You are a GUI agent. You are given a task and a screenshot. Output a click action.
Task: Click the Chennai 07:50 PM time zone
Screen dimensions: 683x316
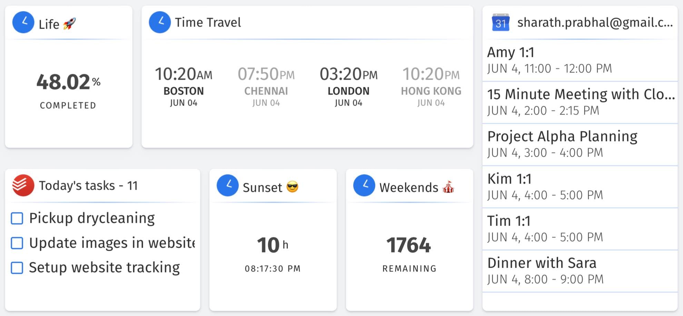[266, 86]
